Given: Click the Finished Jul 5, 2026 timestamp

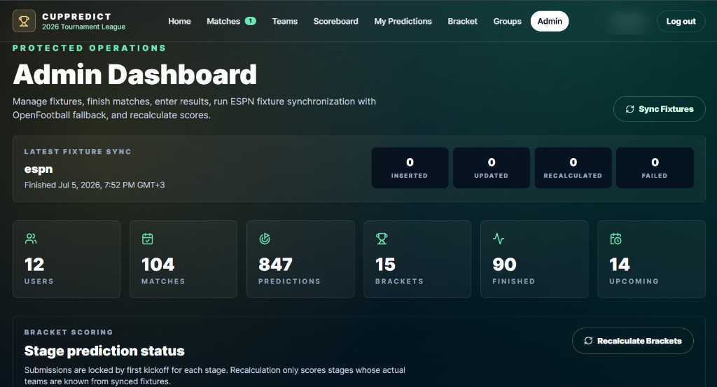Looking at the screenshot, I should 95,185.
